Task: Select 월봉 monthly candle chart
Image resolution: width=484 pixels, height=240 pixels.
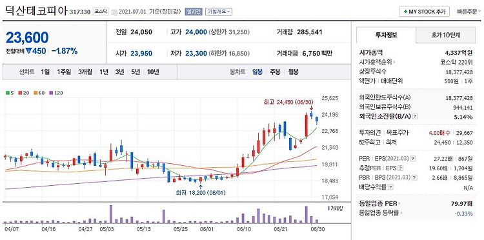Action: pyautogui.click(x=293, y=72)
